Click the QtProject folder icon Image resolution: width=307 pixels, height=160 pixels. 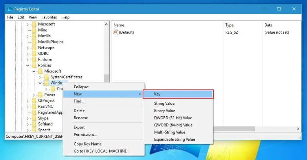pos(34,101)
